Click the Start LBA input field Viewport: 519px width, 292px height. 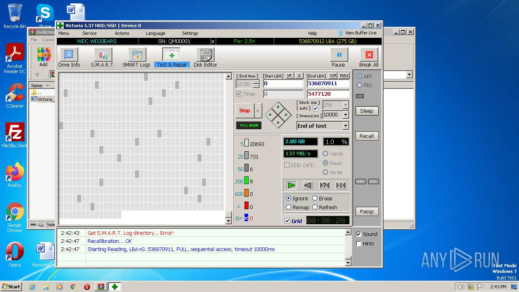283,84
